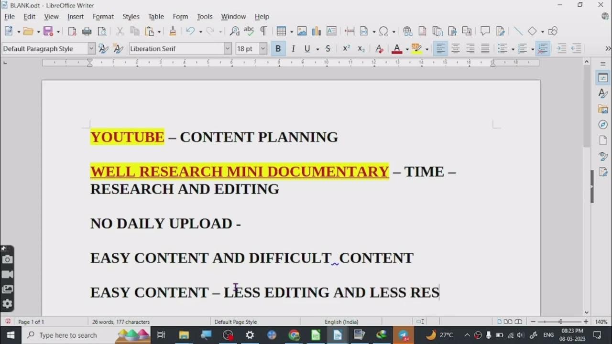Toggle Justified alignment
The width and height of the screenshot is (612, 344).
[x=485, y=48]
